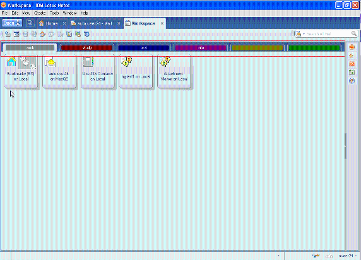The image size is (361, 260).
Task: Click the greyed folder toolbar icon
Action: (x=61, y=34)
